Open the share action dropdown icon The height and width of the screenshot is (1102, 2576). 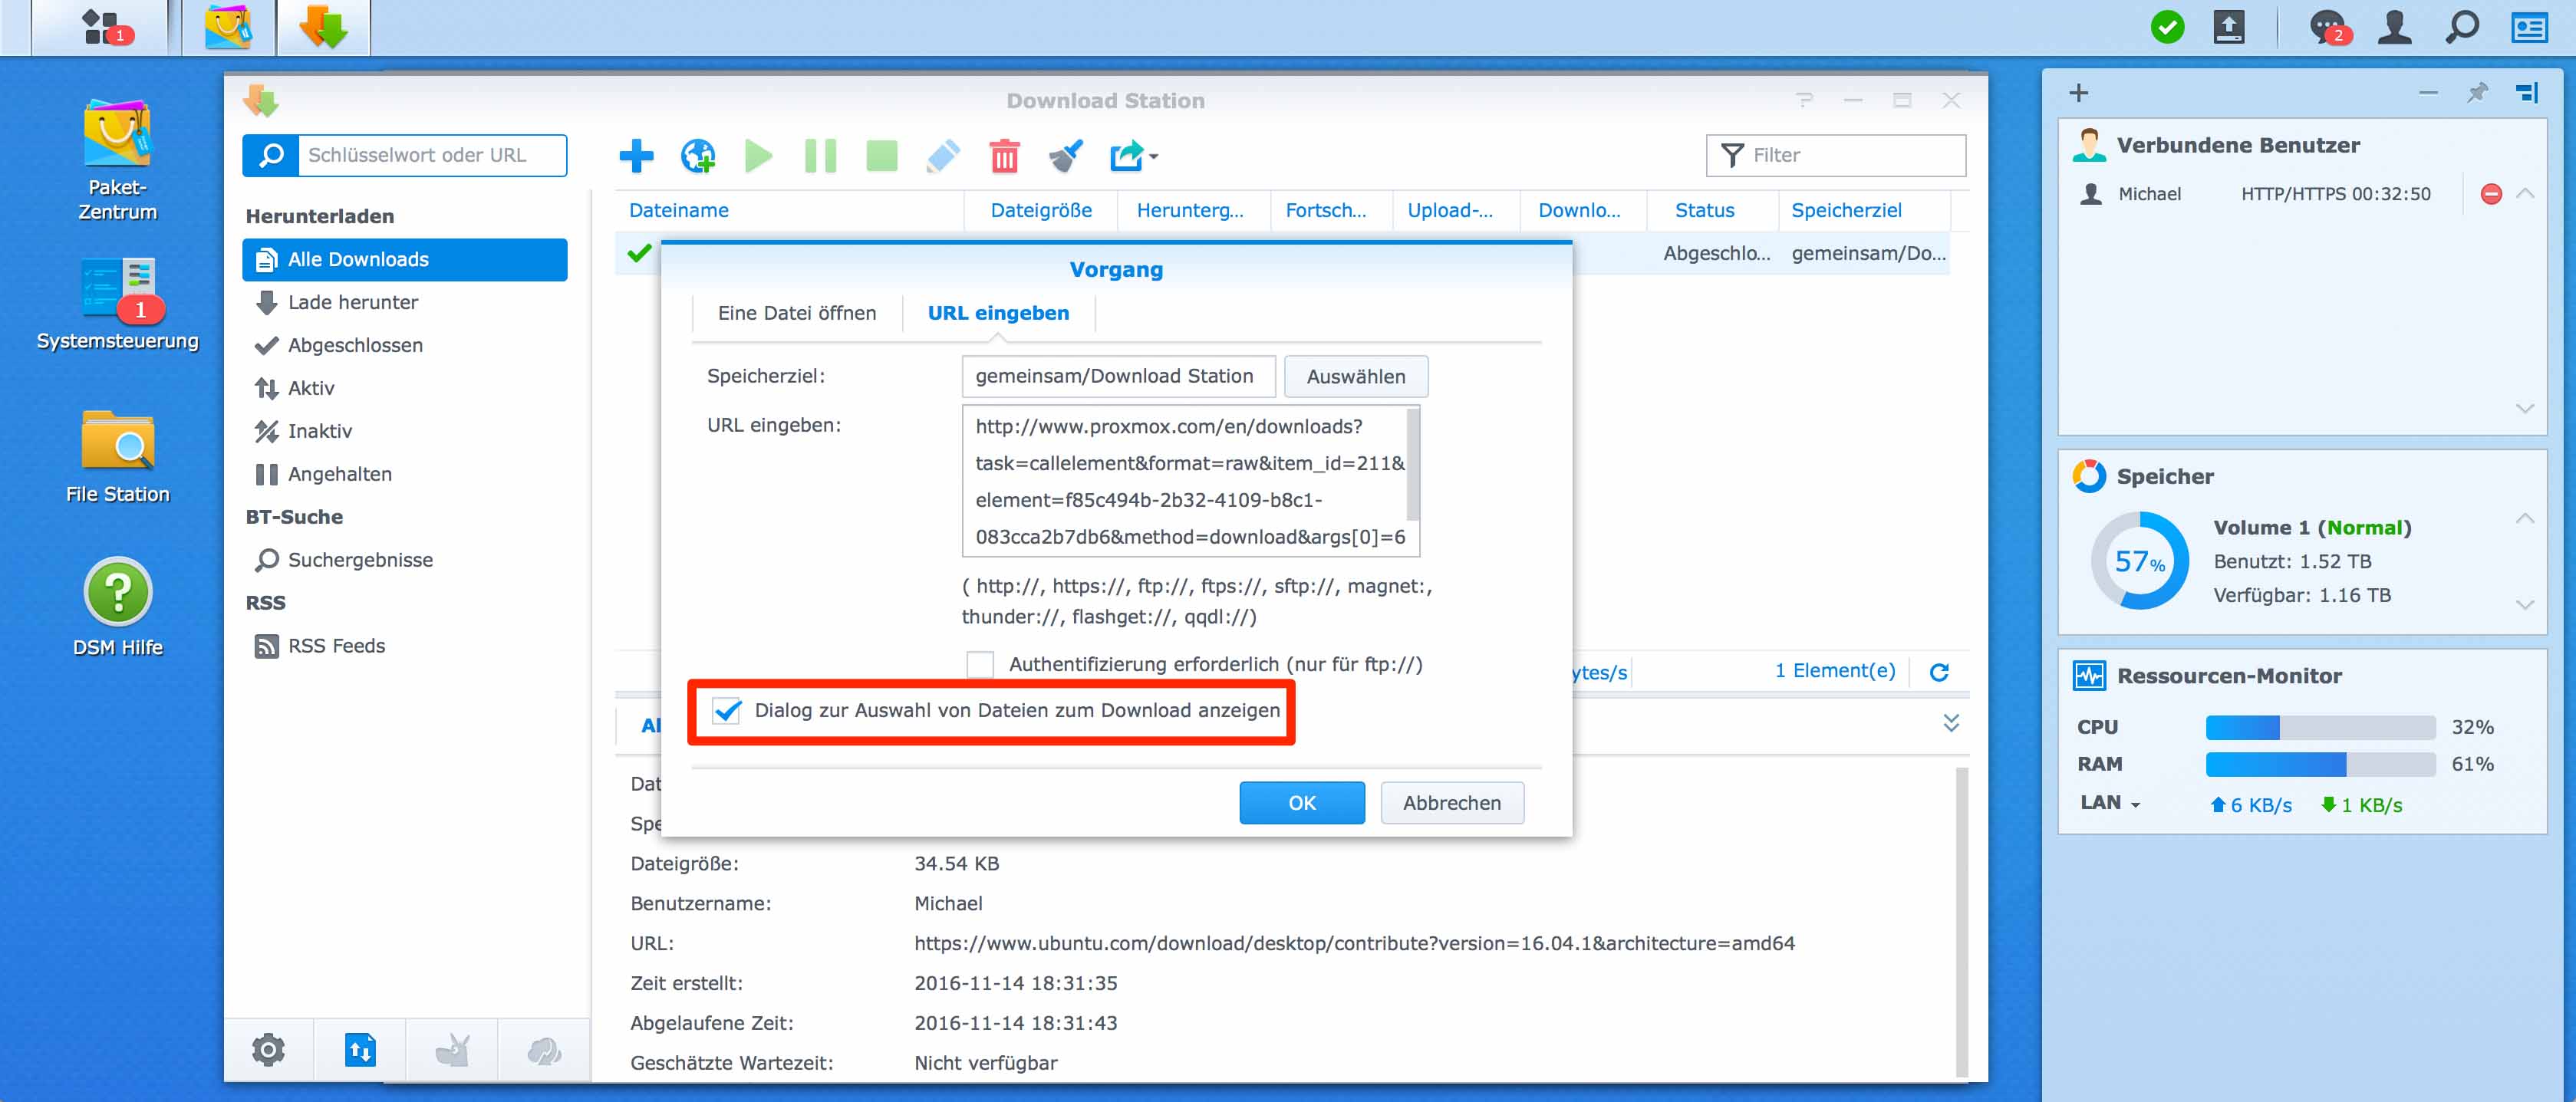[1134, 156]
